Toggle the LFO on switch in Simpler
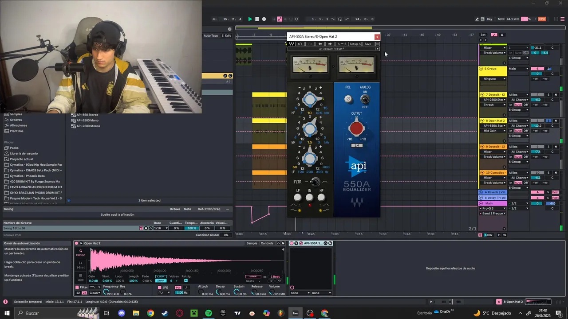Image resolution: width=568 pixels, height=319 pixels. click(x=160, y=288)
